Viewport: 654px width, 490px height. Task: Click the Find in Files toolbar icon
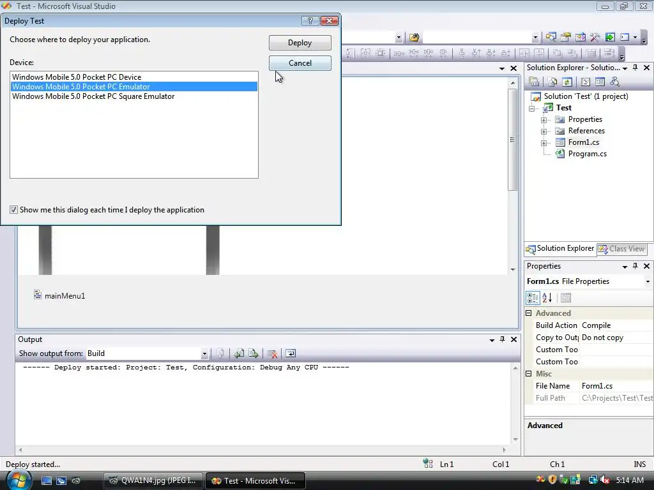(x=414, y=38)
